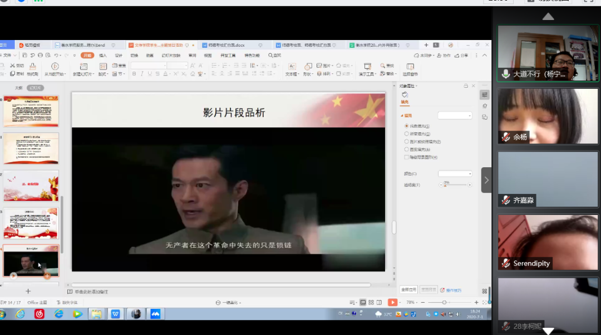
Task: Start slideshow with 从当前开始 play icon
Action: coord(55,67)
